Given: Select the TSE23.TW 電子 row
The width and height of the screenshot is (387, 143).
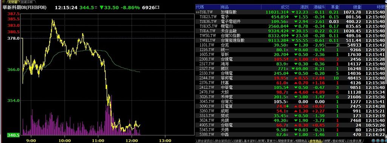Looking at the screenshot, I should 290,17.
